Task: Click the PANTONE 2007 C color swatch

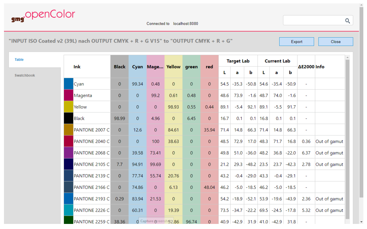Action: coord(68,130)
